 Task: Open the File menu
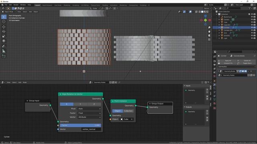coord(6,5)
